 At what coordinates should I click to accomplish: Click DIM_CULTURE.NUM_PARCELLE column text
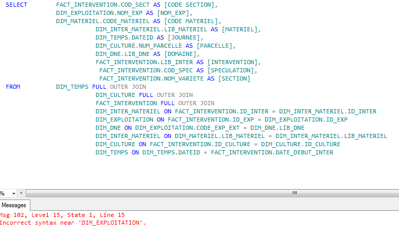139,46
